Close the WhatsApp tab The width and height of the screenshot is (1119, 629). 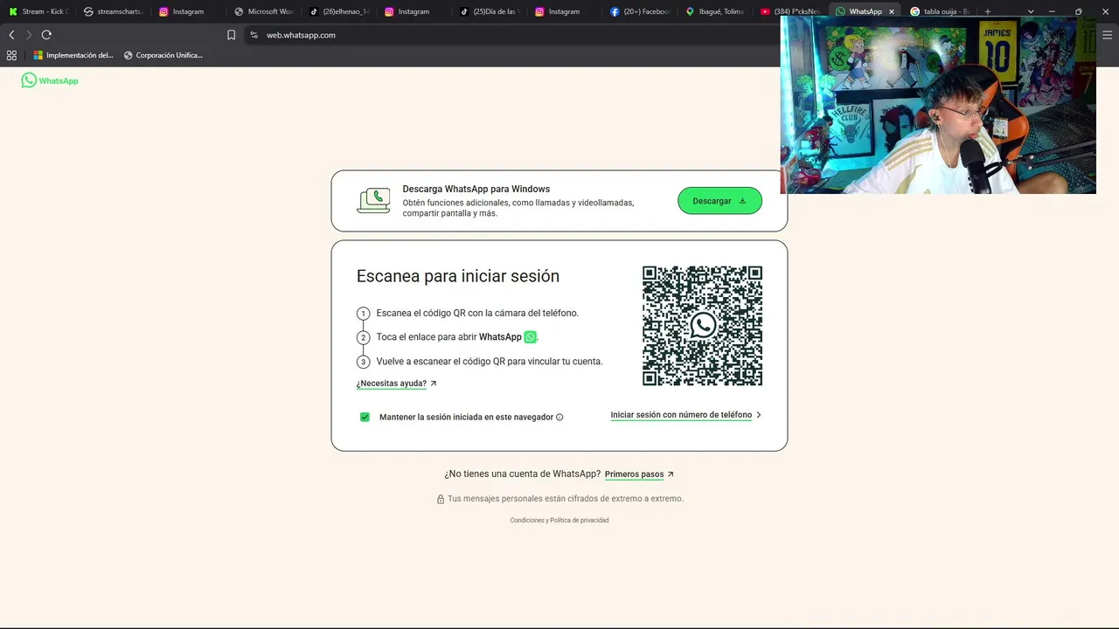[892, 11]
